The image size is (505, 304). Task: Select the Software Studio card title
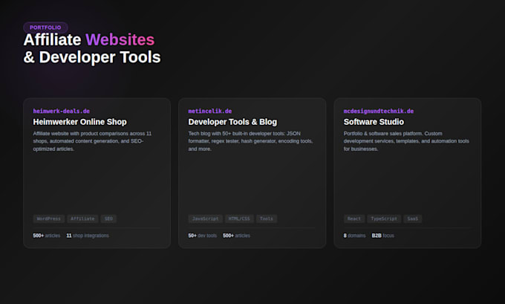(374, 122)
